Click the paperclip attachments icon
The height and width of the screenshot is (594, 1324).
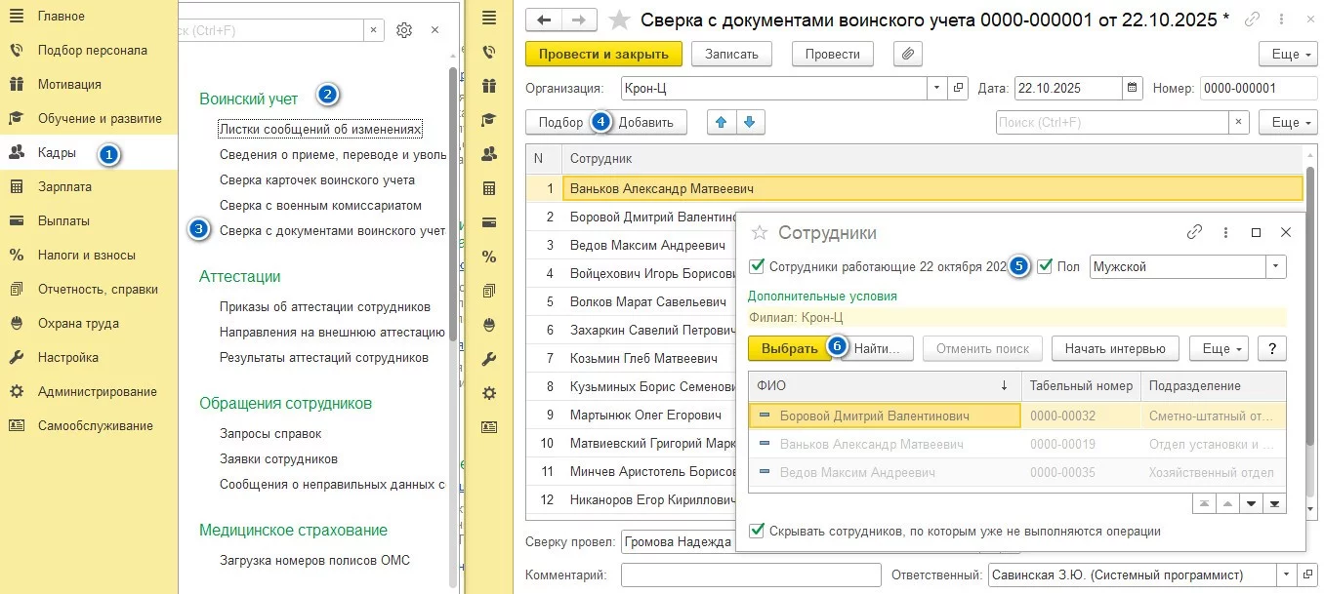(x=908, y=54)
